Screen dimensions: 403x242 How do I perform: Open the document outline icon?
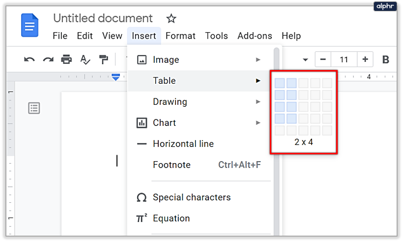coord(34,108)
